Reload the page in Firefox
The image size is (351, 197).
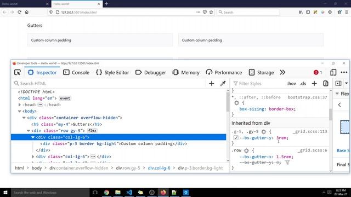click(20, 12)
